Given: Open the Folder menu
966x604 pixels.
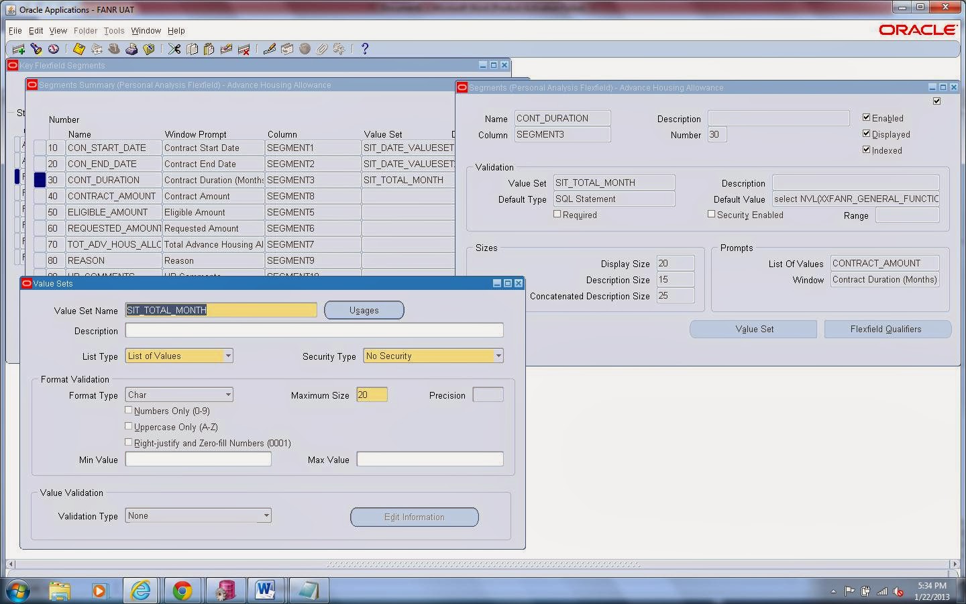Looking at the screenshot, I should tap(85, 30).
